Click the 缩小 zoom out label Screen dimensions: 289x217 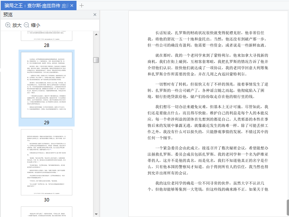pos(36,25)
